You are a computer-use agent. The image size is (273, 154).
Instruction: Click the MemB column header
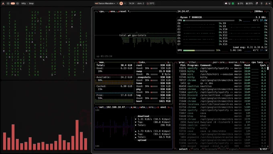pyautogui.click(x=247, y=66)
